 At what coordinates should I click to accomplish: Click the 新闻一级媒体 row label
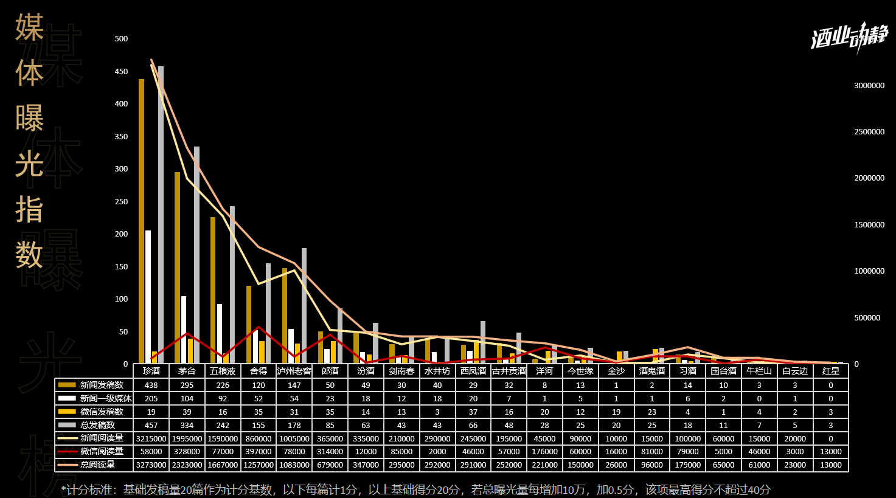coord(106,398)
